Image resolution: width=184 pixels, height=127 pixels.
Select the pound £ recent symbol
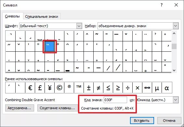coord(40,88)
